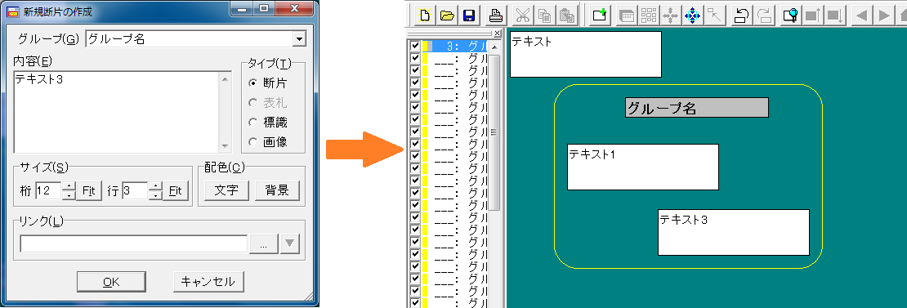
Task: Select the 画像 type radio button
Action: (x=252, y=142)
